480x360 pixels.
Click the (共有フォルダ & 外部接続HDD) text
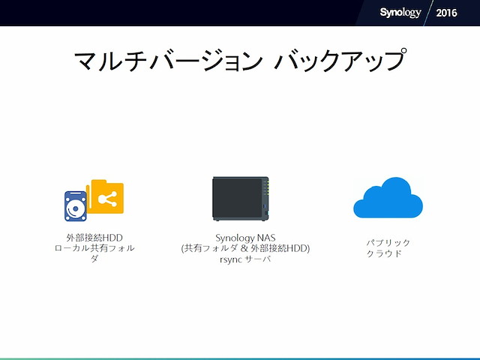pyautogui.click(x=245, y=248)
